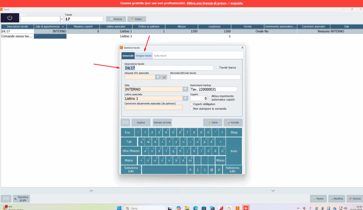Switch to the Disegno tavolo tab
Screen dimensions: 363x210
[x=144, y=56]
